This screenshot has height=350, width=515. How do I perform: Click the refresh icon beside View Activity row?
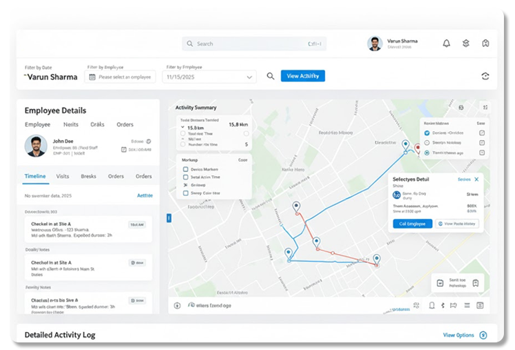click(485, 76)
